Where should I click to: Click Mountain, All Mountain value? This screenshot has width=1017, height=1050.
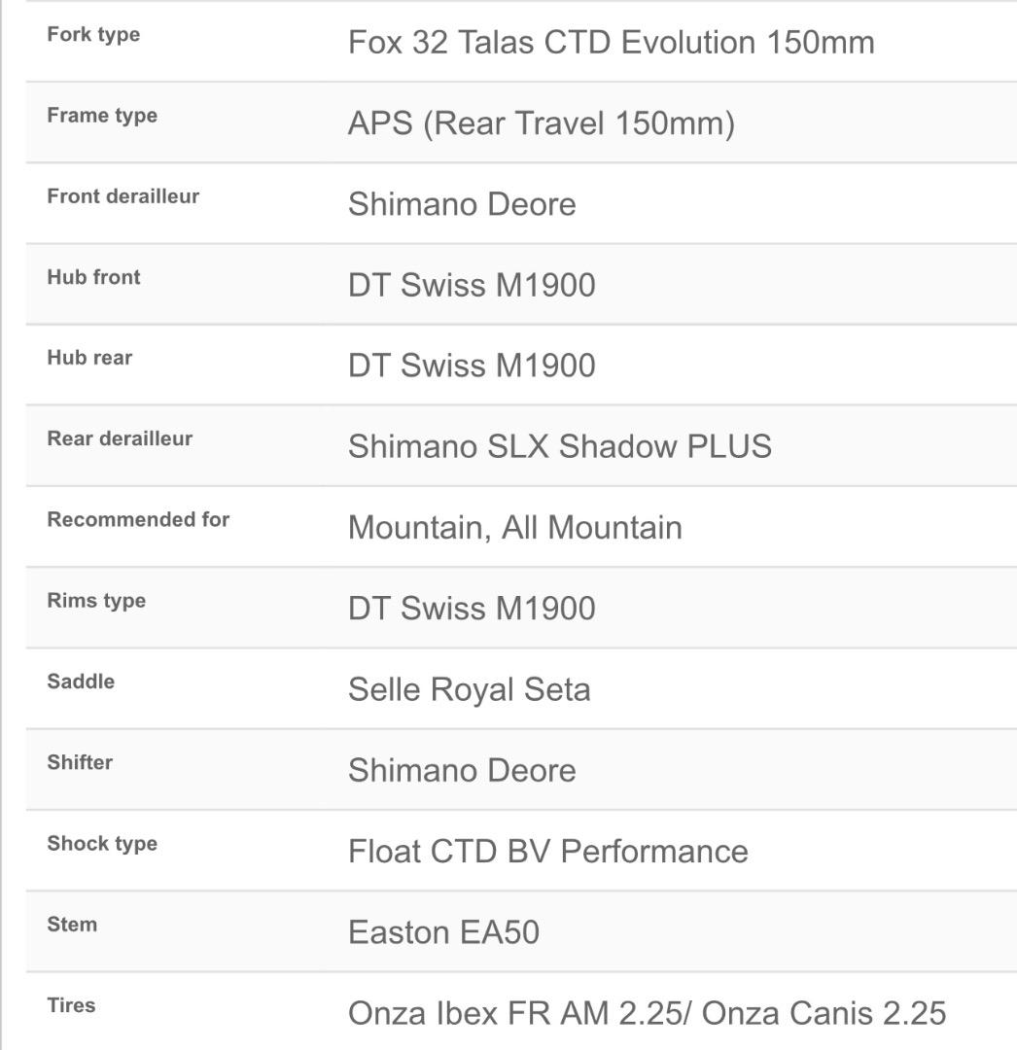tap(515, 528)
